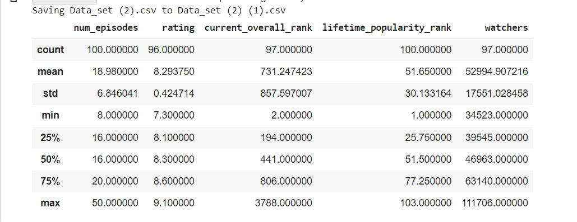Select max rating value 9.100000
Image resolution: width=577 pixels, height=222 pixels.
pos(174,204)
